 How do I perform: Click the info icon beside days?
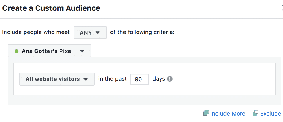(169, 79)
